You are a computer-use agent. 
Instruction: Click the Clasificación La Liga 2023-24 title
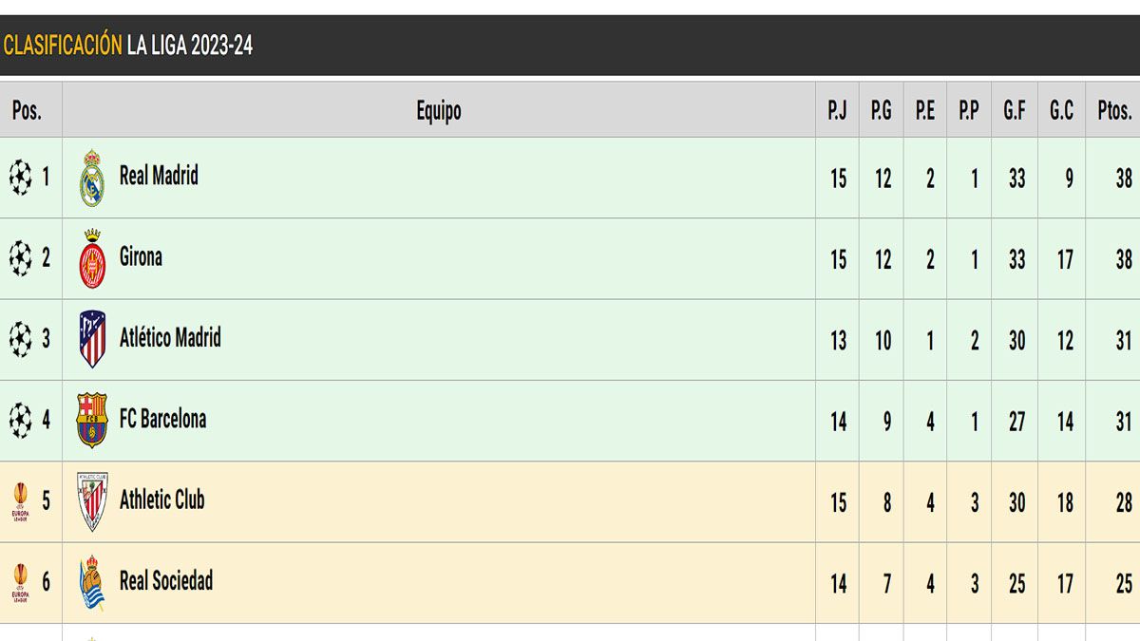tap(128, 46)
